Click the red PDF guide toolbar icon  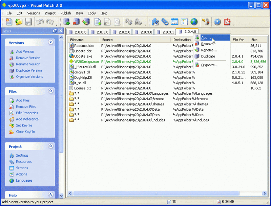pos(227,22)
